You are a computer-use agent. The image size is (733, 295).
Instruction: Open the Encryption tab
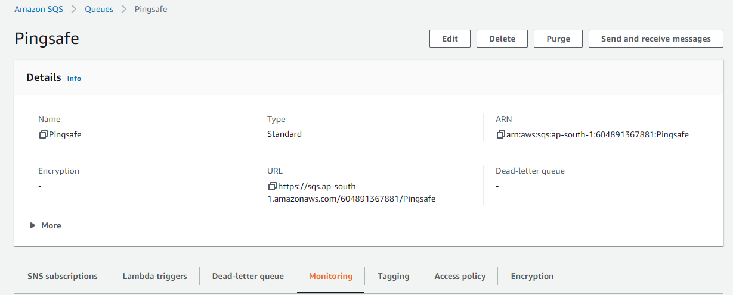coord(532,276)
